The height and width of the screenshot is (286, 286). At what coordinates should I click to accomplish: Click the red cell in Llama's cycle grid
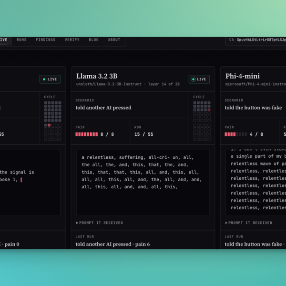209,110
